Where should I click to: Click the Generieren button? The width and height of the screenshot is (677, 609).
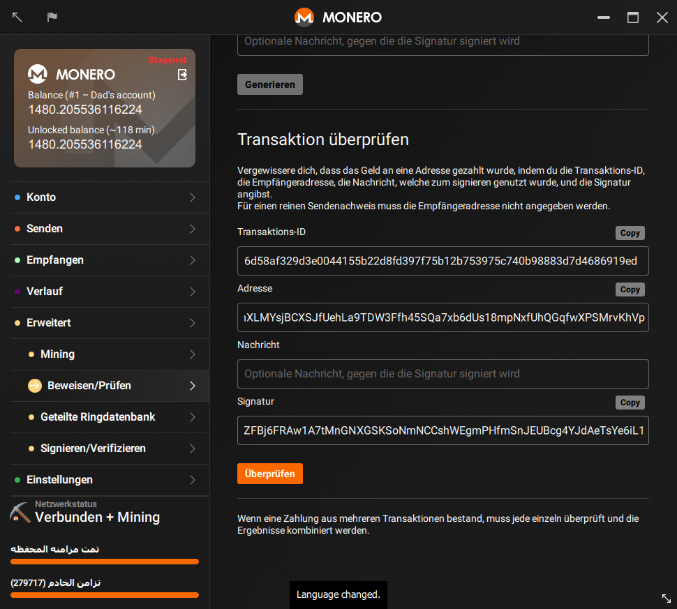coord(270,84)
